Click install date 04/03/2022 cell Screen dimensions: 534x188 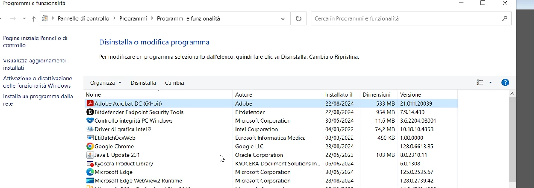pos(339,129)
